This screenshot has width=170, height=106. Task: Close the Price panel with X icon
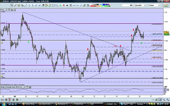point(12,10)
